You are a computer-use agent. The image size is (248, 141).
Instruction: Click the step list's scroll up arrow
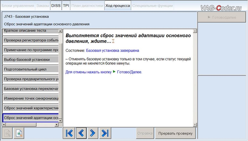pos(60,31)
